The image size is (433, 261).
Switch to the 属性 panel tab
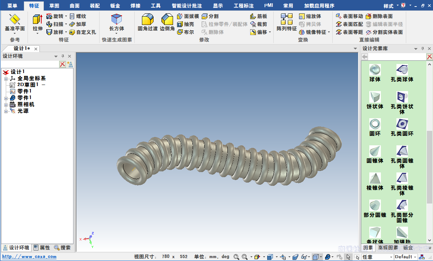[x=42, y=248]
